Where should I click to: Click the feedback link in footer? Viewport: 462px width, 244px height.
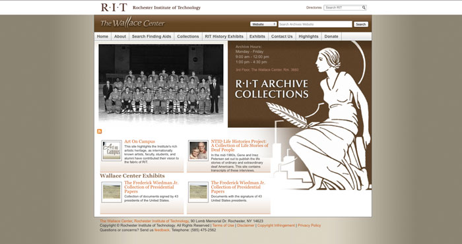click(x=162, y=230)
